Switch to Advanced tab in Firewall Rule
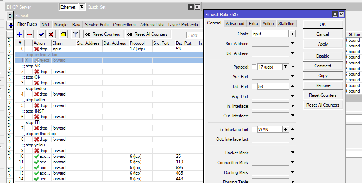This screenshot has width=362, height=183. click(235, 23)
